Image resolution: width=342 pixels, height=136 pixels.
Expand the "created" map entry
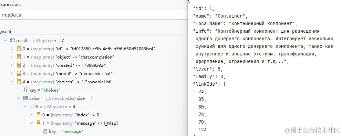tap(12, 65)
